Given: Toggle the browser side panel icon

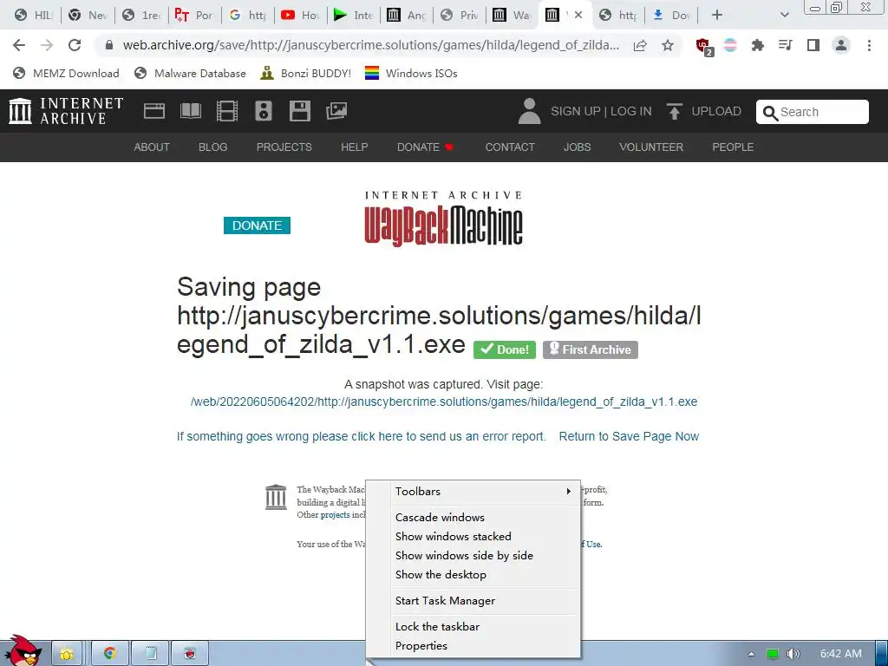Looking at the screenshot, I should tap(813, 45).
